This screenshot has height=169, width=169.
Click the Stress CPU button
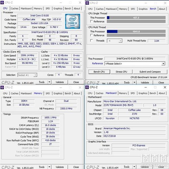pos(121,72)
